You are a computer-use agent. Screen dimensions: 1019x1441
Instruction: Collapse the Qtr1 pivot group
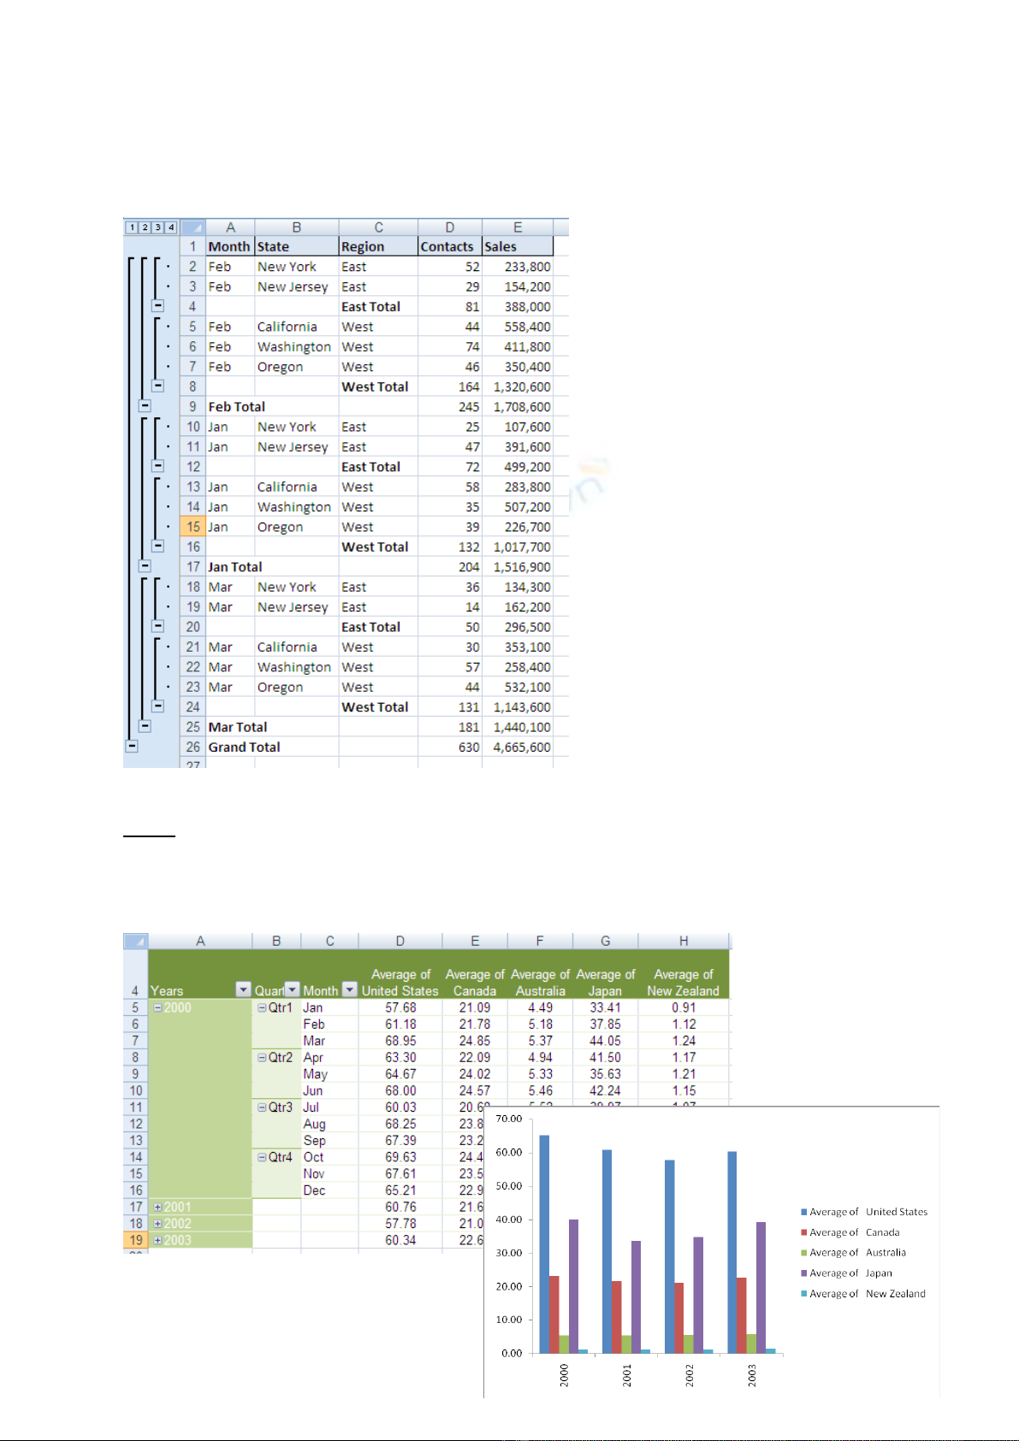pos(262,1008)
